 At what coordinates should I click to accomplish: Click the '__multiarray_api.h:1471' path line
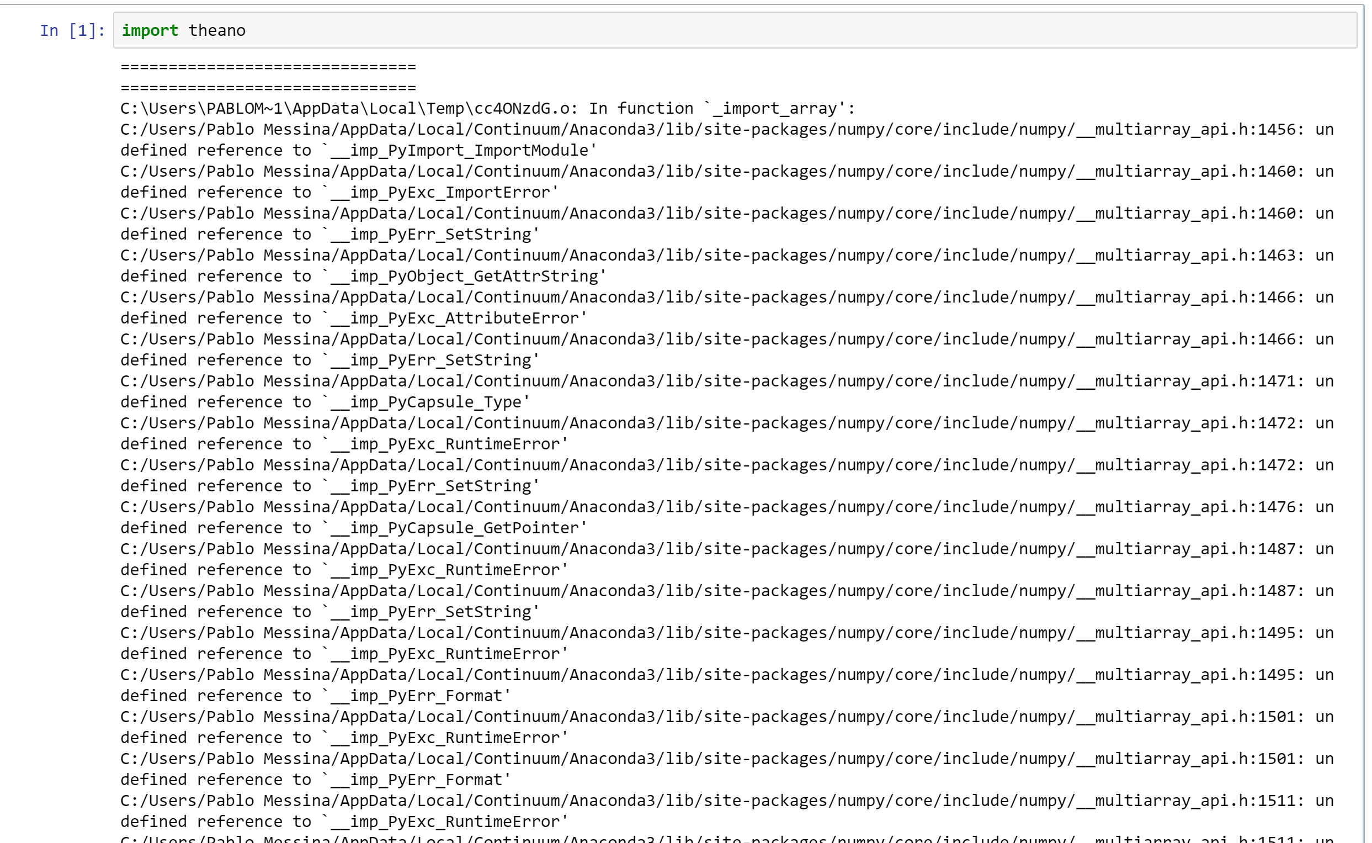point(727,381)
